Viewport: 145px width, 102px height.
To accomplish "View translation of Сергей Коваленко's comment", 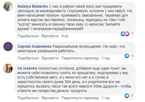I will [x=80, y=58].
